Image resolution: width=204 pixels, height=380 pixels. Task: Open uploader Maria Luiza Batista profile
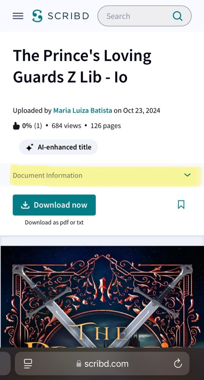[83, 111]
